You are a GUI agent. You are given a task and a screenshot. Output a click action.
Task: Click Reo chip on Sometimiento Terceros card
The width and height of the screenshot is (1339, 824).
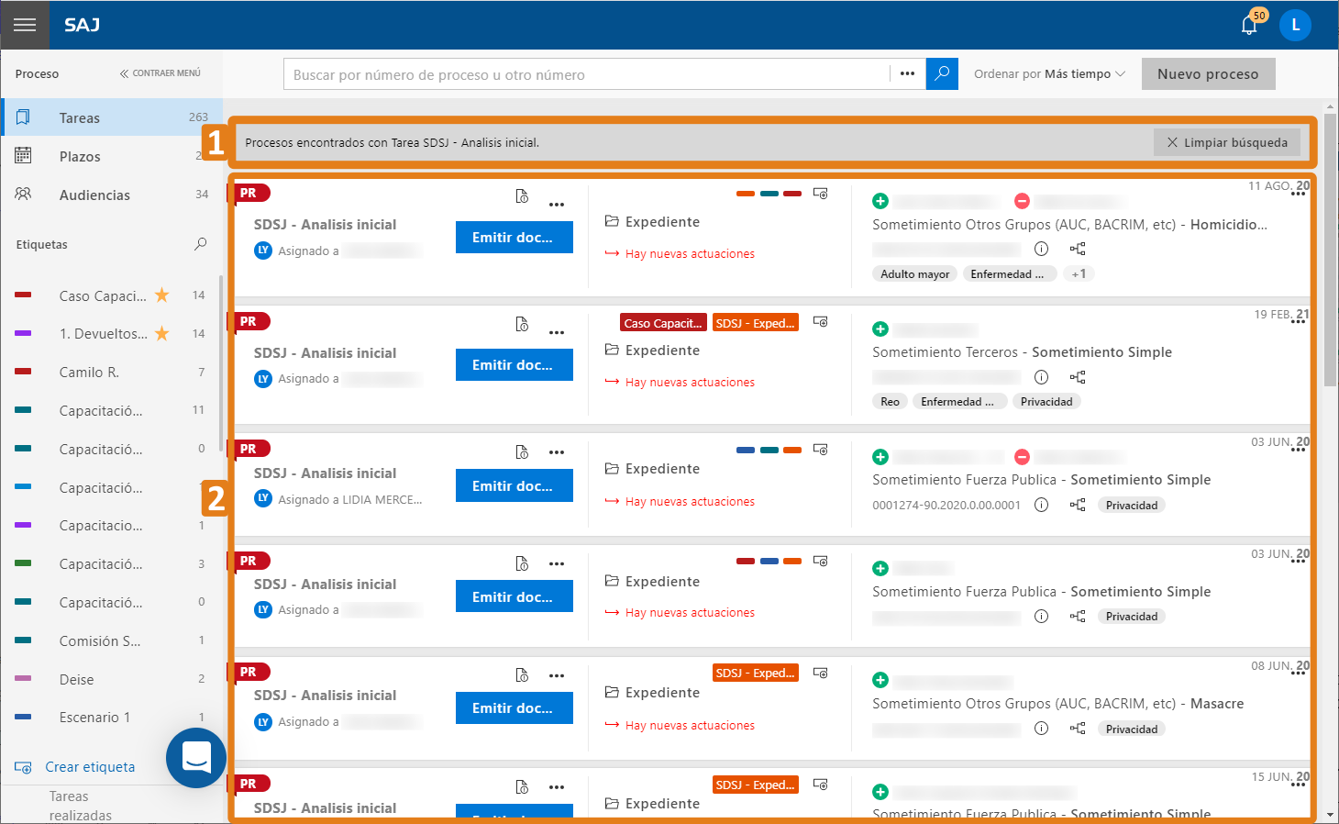tap(890, 401)
